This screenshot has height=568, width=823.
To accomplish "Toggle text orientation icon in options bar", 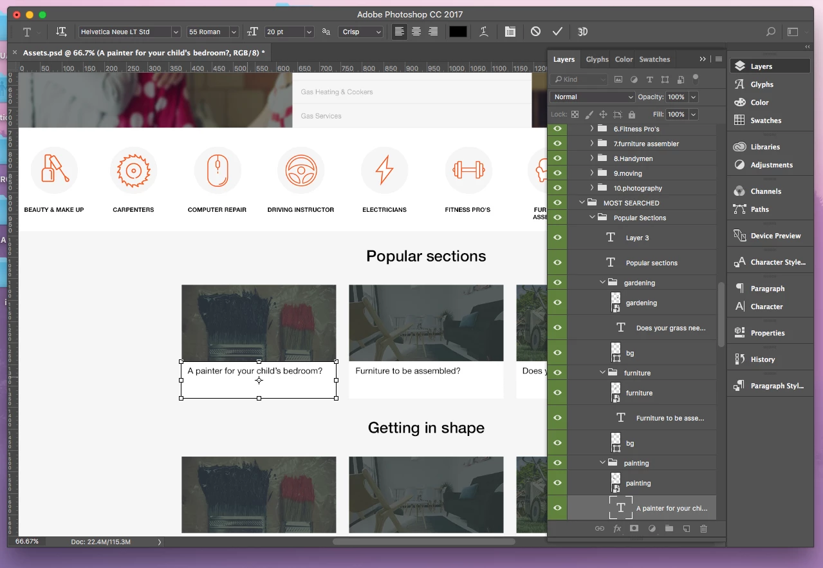I will tap(61, 32).
